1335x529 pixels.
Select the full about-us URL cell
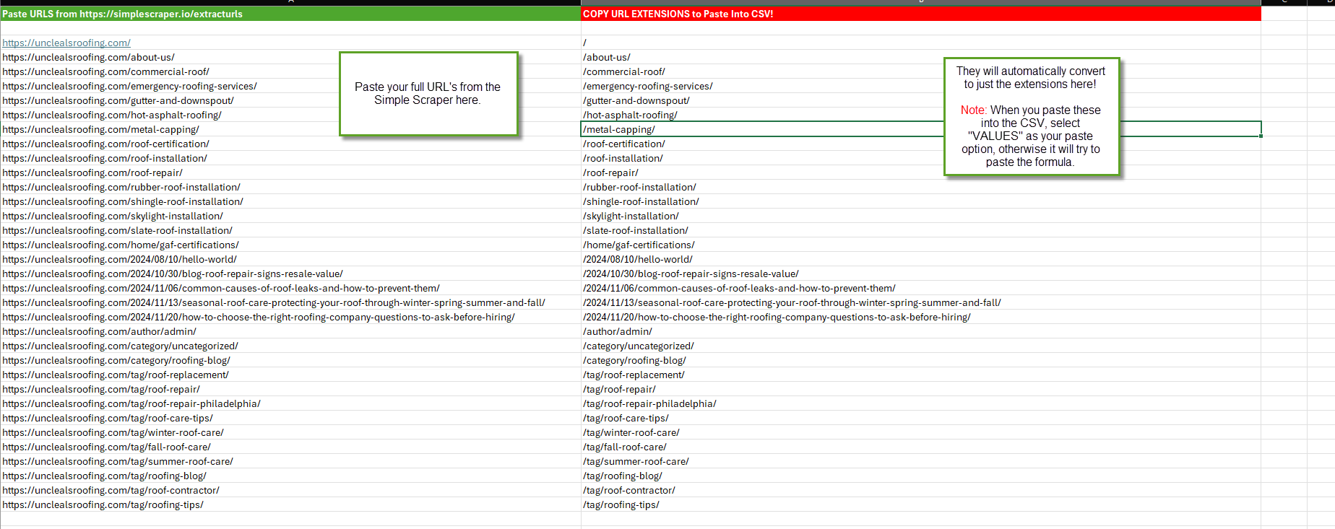click(x=89, y=58)
